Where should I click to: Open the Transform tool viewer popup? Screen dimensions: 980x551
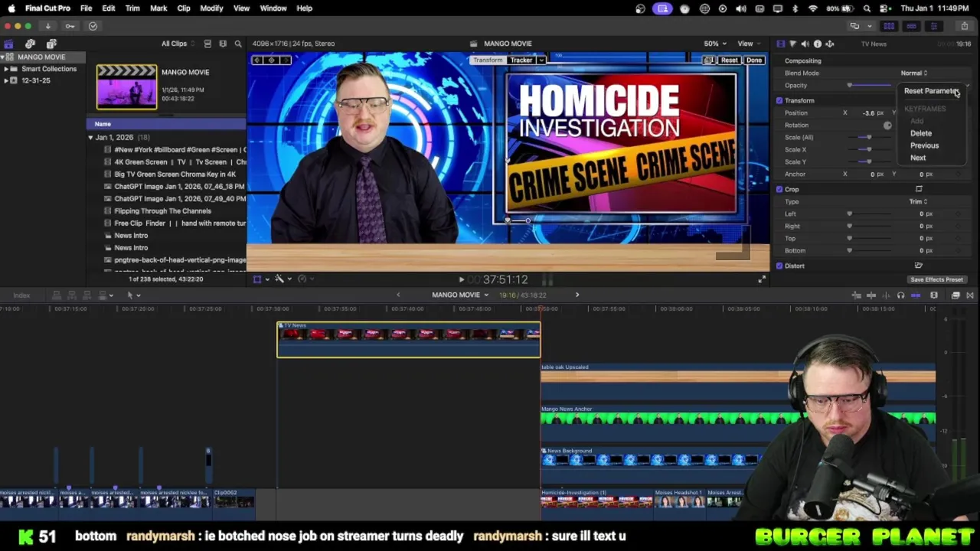pyautogui.click(x=260, y=279)
